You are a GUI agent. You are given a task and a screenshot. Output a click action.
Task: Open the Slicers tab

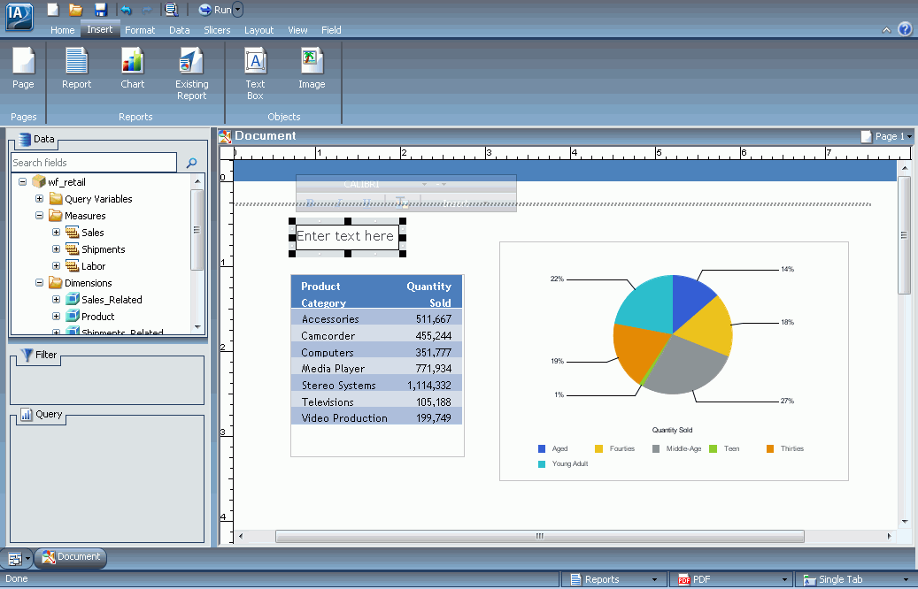[x=217, y=30]
